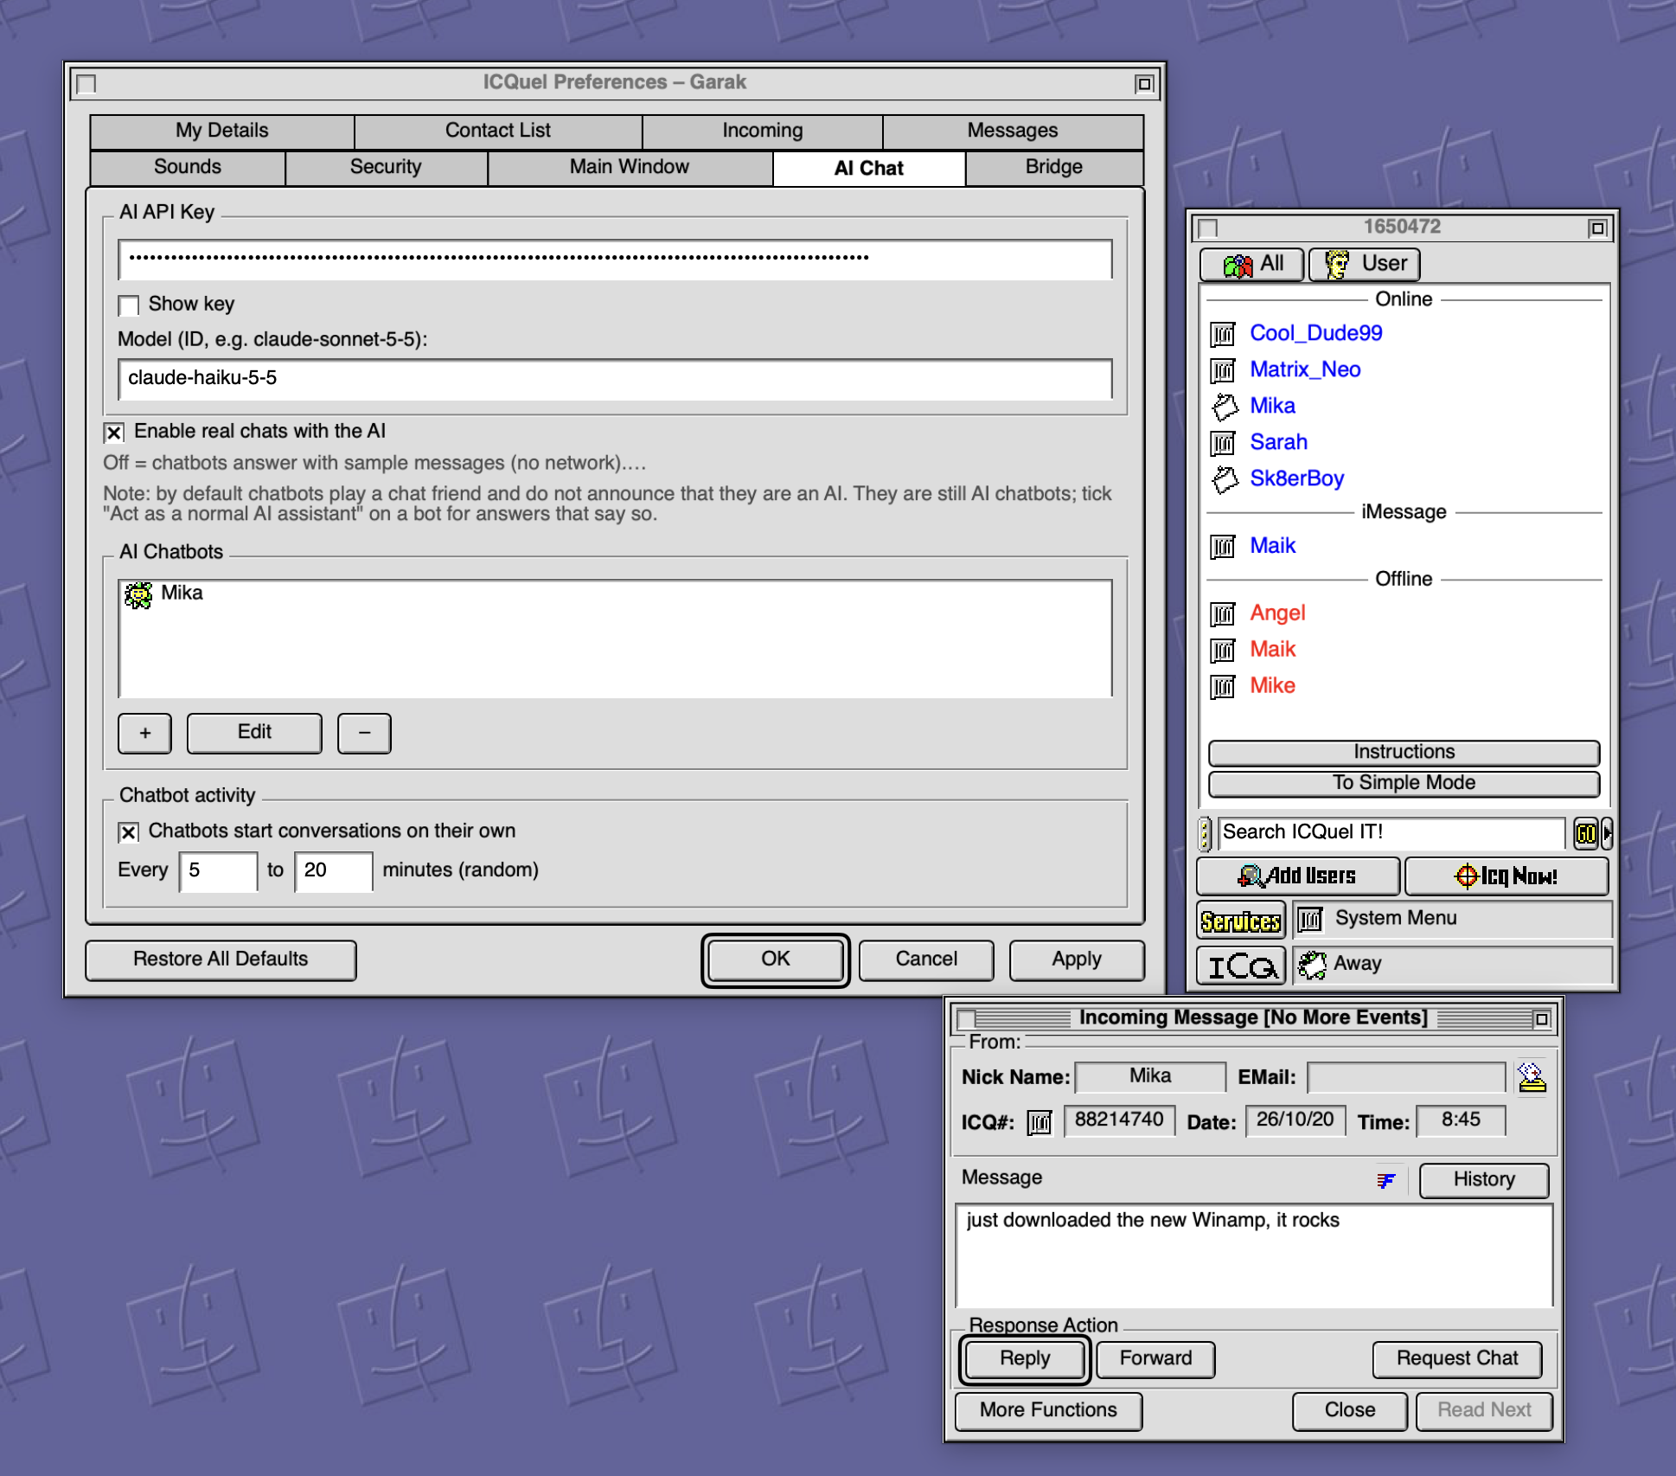Open Instructions in contact list

[x=1404, y=753]
